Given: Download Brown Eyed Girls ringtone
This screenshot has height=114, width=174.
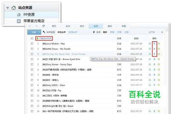Looking at the screenshot, I should 154,59.
